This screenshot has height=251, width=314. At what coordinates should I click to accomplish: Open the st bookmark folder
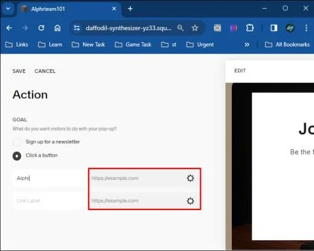pos(168,45)
